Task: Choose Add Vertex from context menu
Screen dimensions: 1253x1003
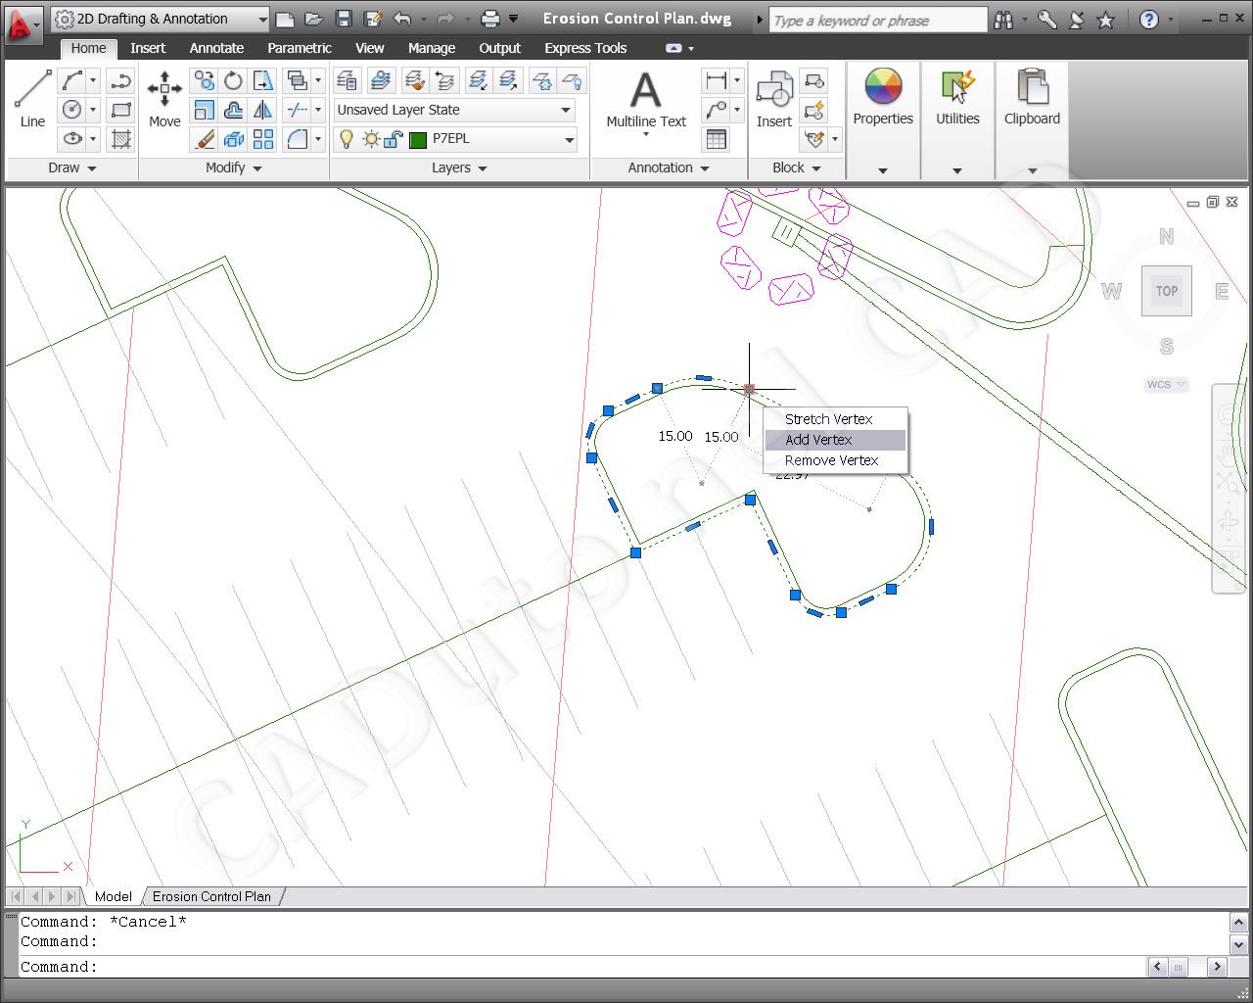Action: pyautogui.click(x=835, y=440)
